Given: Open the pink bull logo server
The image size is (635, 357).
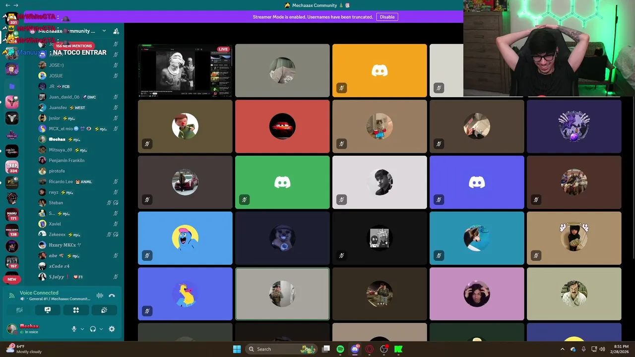Looking at the screenshot, I should tap(12, 102).
